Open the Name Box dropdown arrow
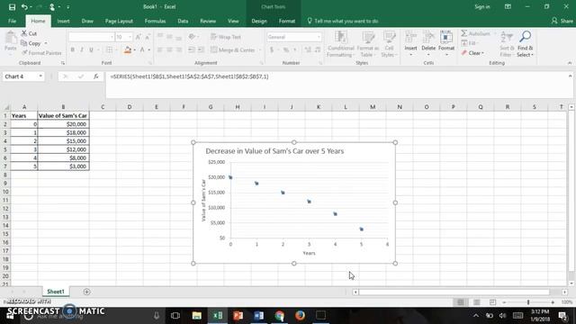 point(40,76)
